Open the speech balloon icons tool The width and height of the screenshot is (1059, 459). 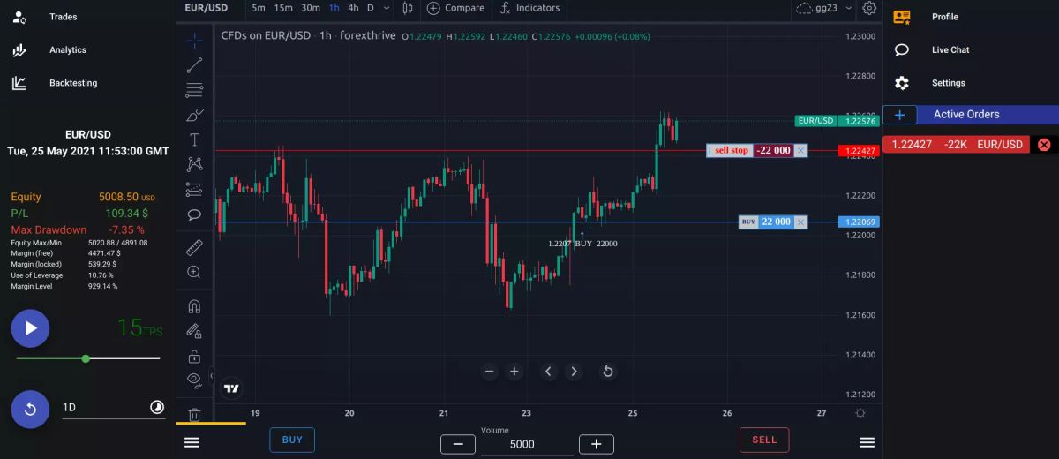pos(194,214)
